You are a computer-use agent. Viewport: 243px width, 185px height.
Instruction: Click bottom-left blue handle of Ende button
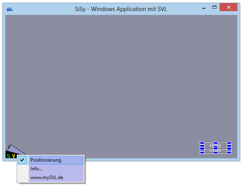pyautogui.click(x=202, y=153)
